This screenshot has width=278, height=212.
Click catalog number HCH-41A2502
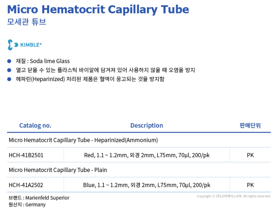tap(26, 185)
